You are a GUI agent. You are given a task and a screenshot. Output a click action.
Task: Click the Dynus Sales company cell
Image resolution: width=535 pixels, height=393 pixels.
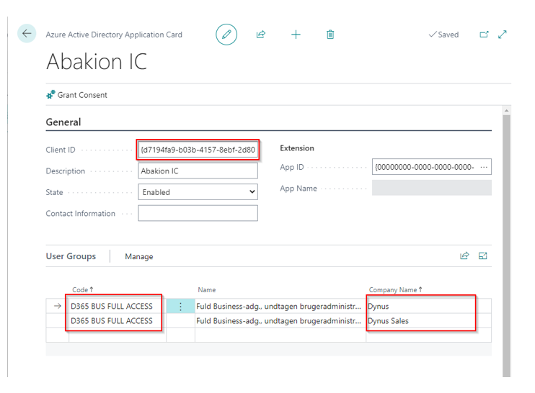[428, 321]
